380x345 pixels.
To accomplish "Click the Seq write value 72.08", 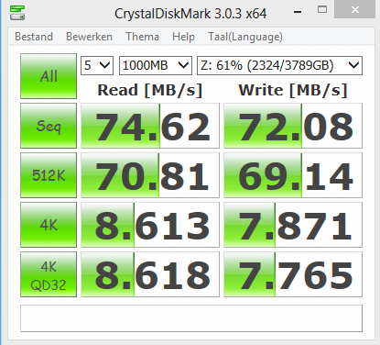I will 293,126.
